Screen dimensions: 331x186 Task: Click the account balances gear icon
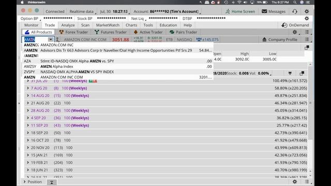pyautogui.click(x=307, y=19)
